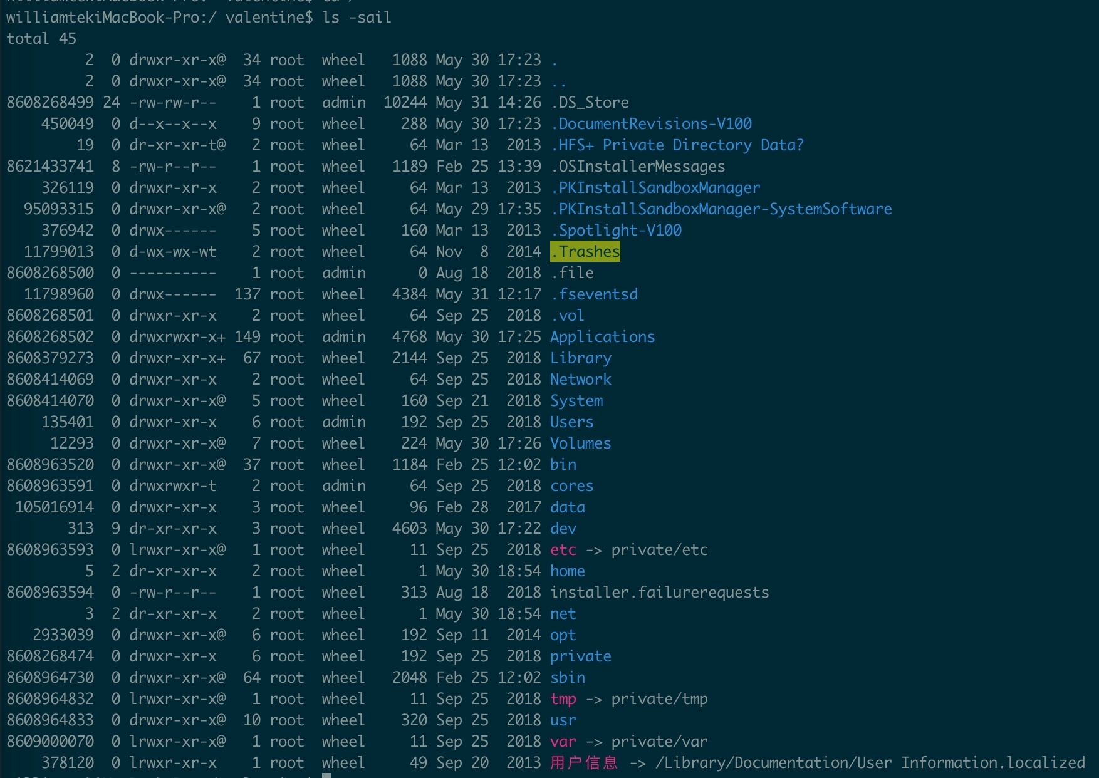Click the etc symlink name

pos(563,550)
